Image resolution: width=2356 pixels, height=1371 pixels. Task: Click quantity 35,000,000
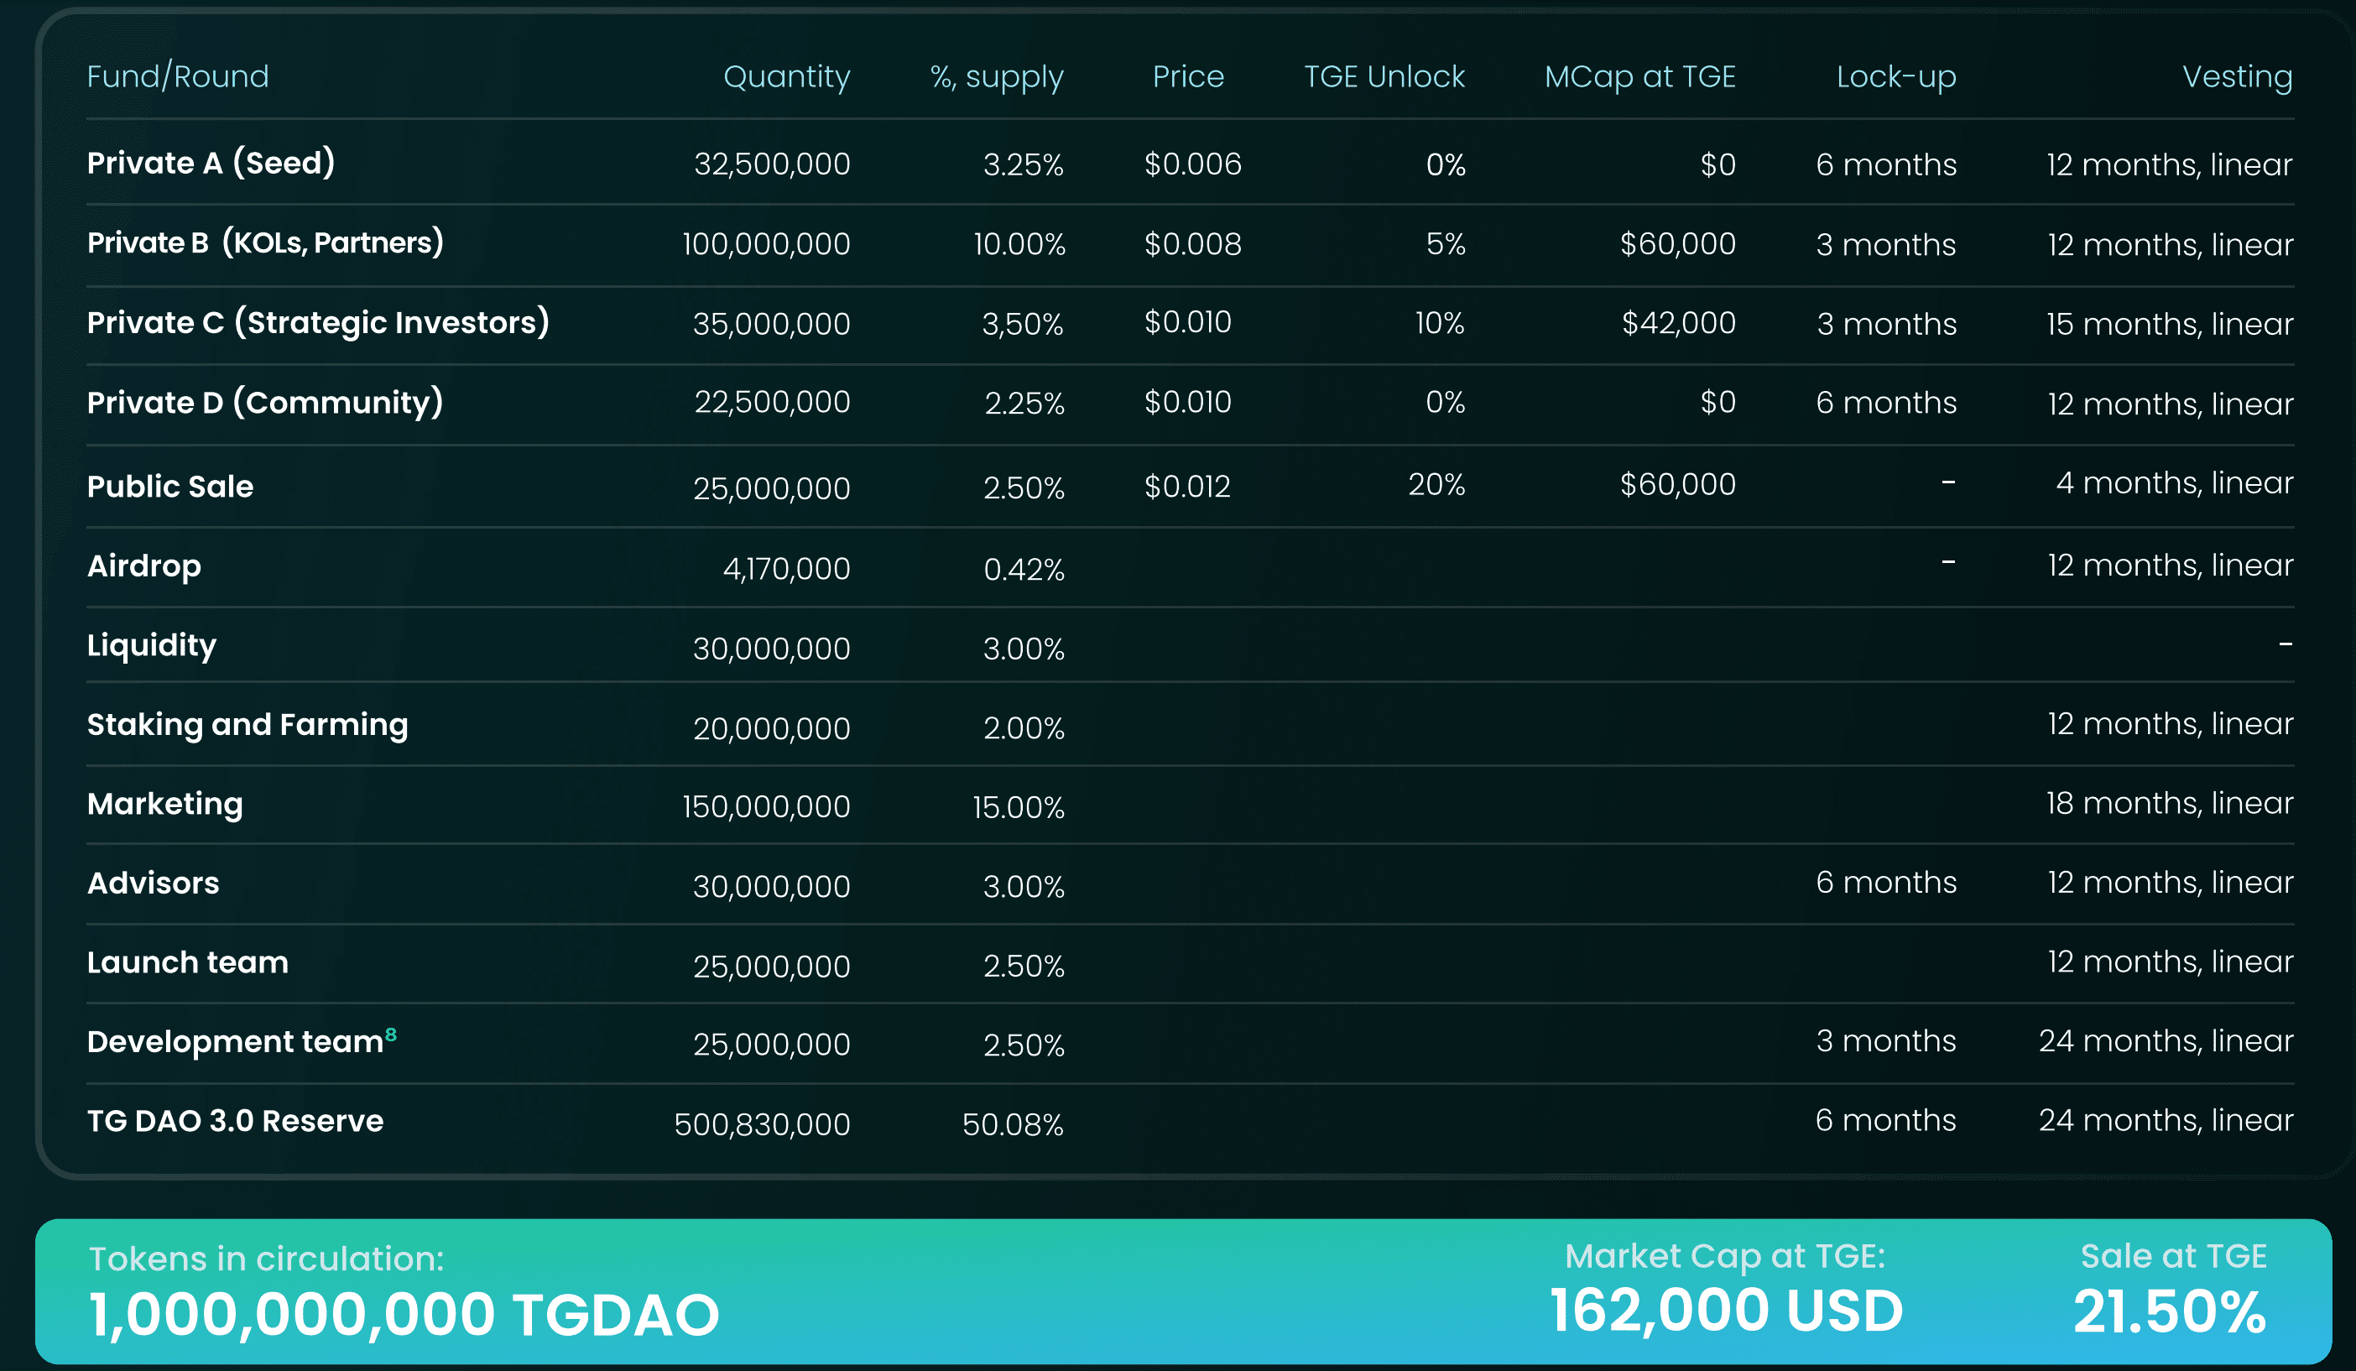tap(771, 325)
